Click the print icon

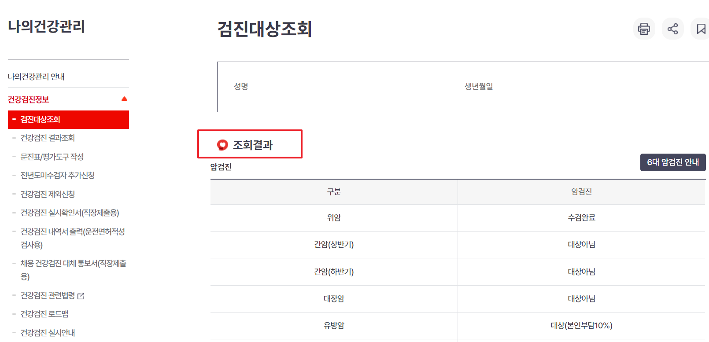pyautogui.click(x=643, y=28)
